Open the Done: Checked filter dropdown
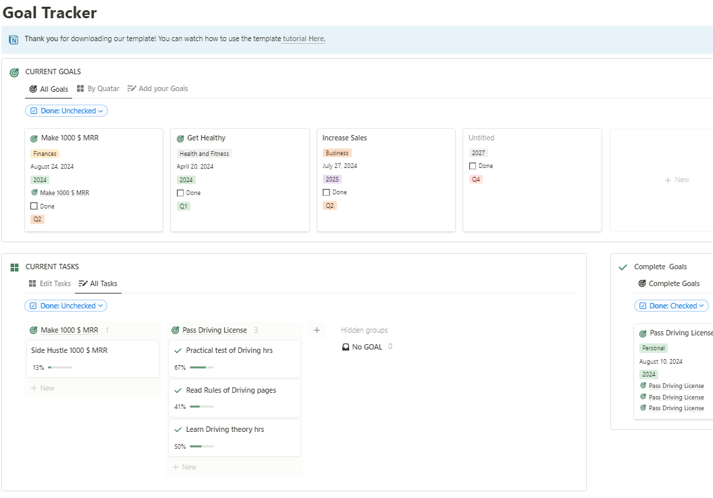 [671, 306]
